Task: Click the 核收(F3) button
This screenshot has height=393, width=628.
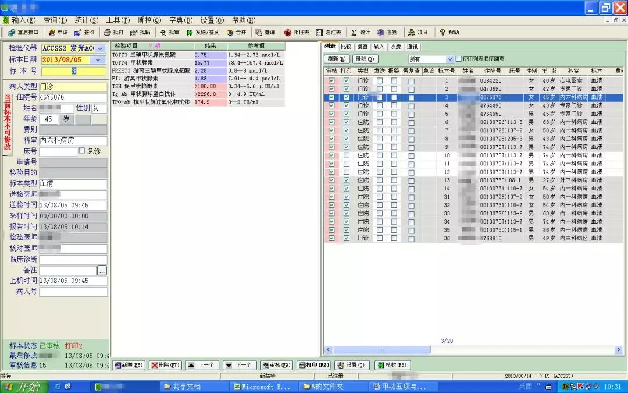Action: [392, 365]
